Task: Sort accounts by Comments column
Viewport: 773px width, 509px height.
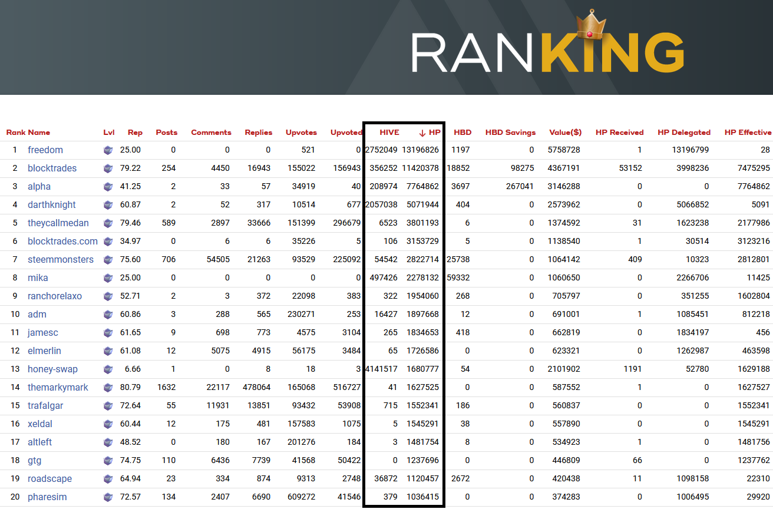Action: coord(211,133)
